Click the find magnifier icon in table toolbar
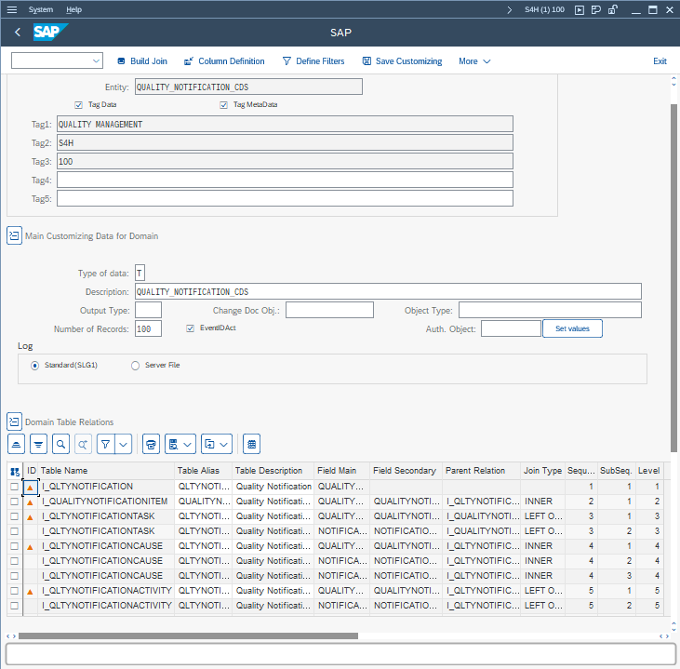This screenshot has width=680, height=669. tap(60, 444)
